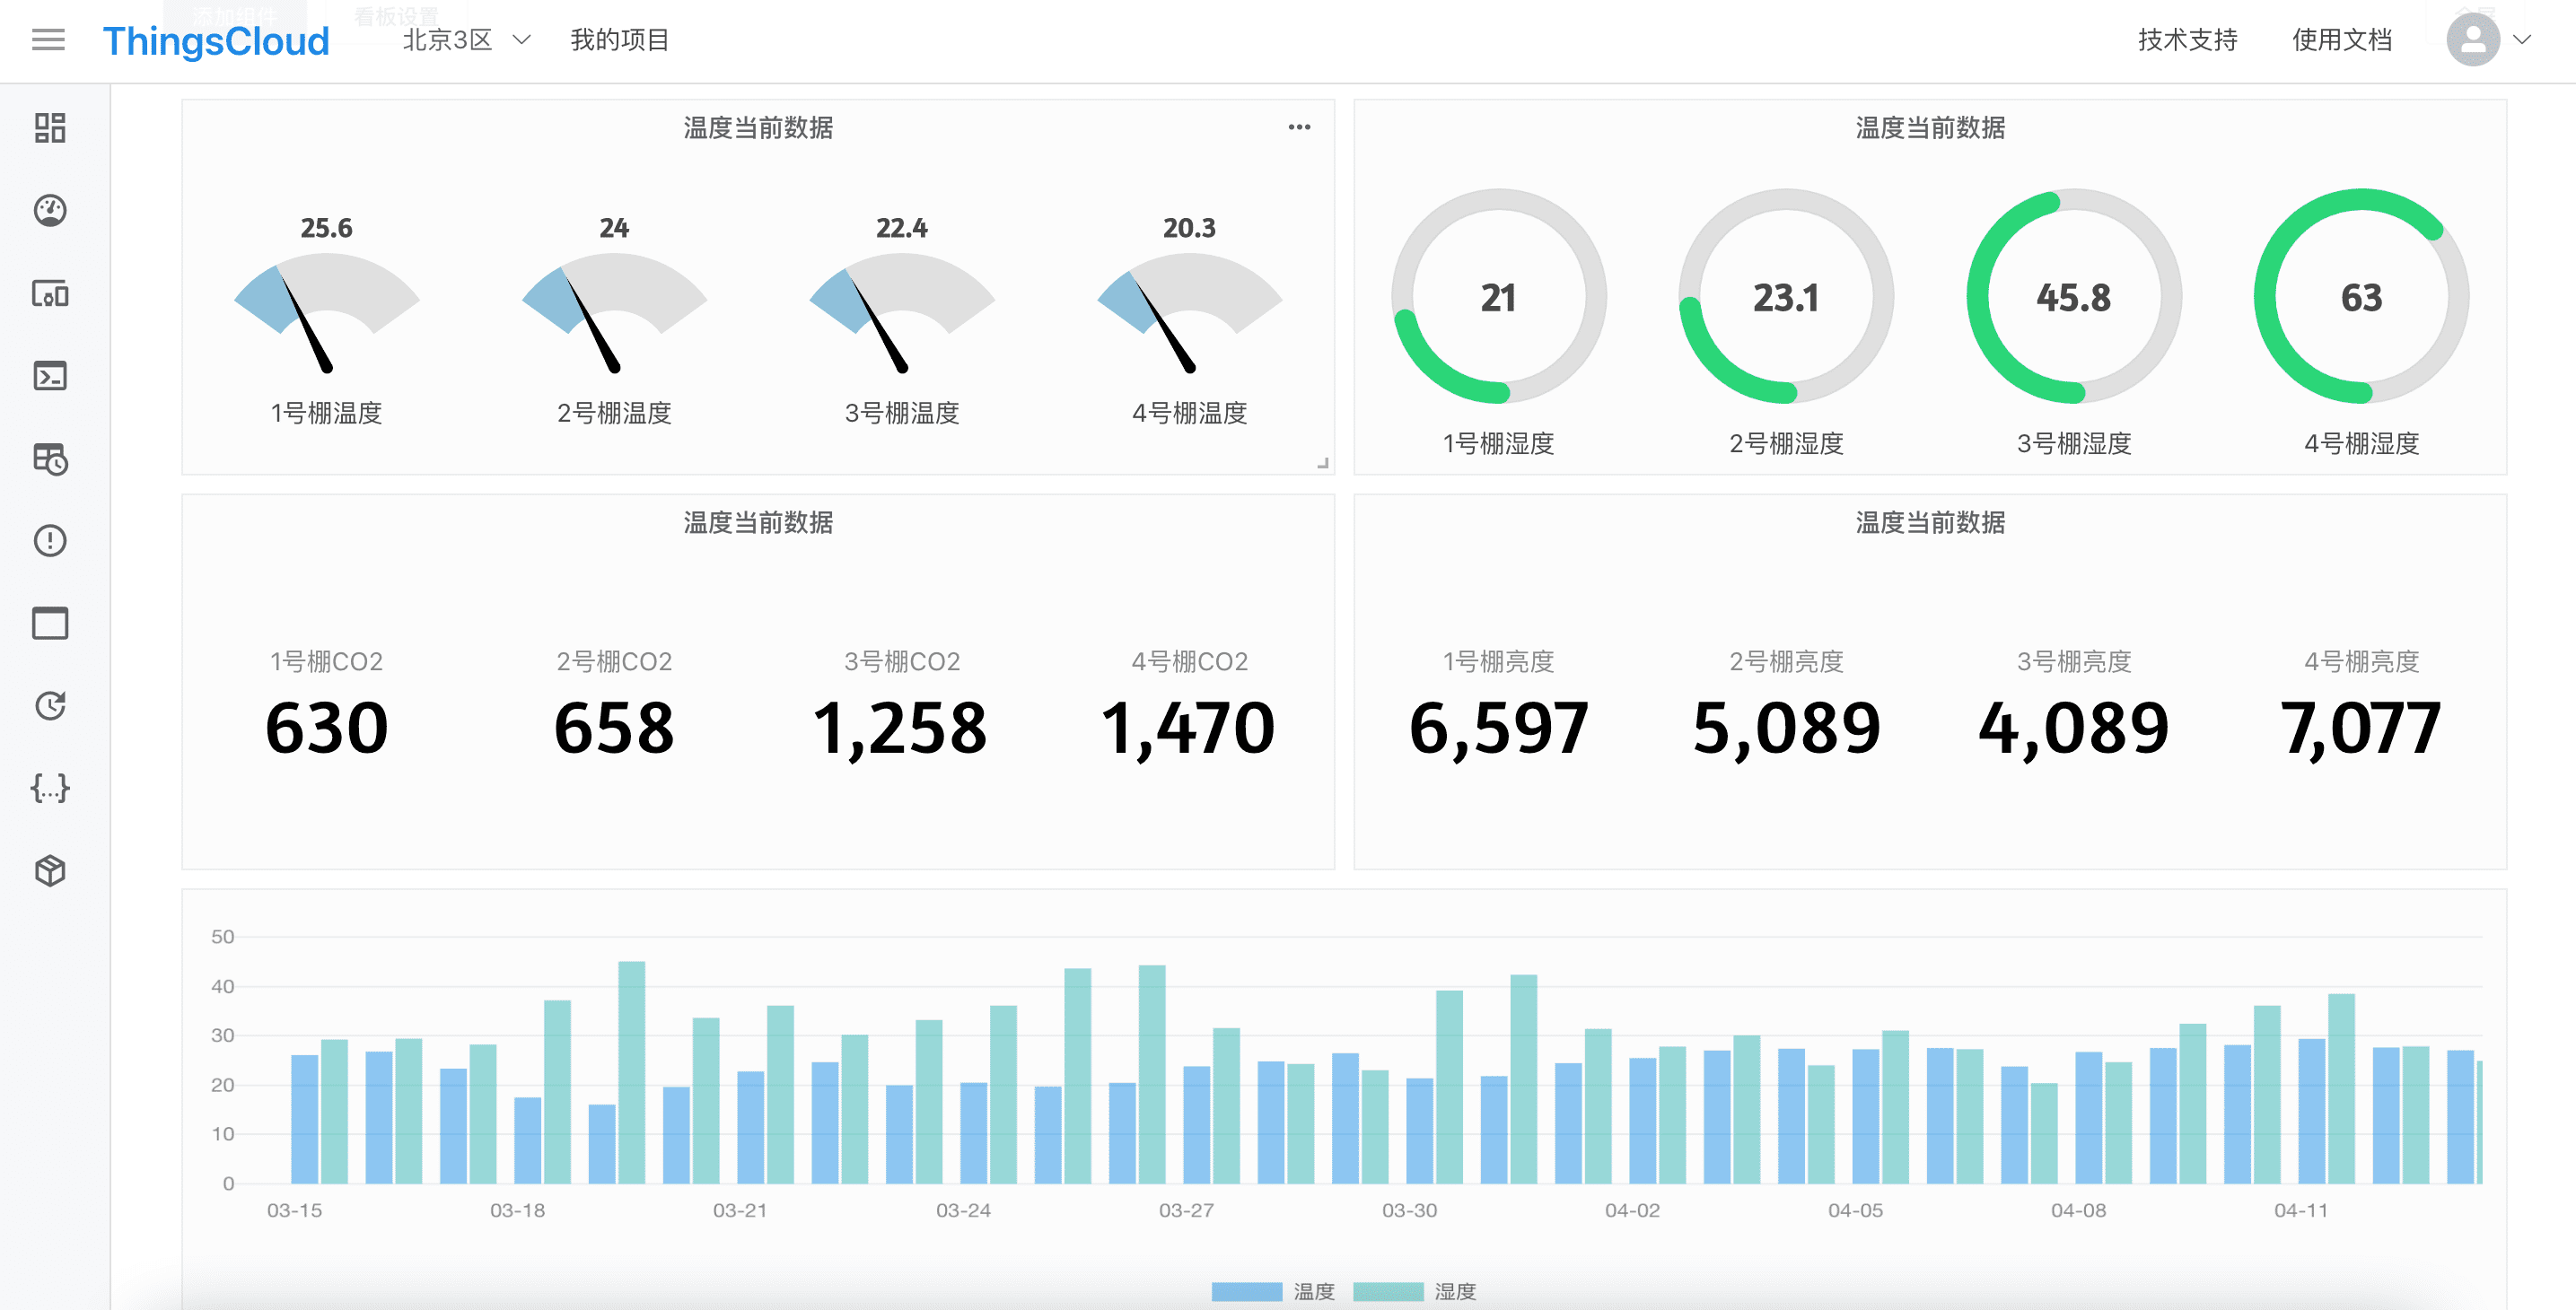Image resolution: width=2576 pixels, height=1310 pixels.
Task: Open the gauge dashboard sidebar icon
Action: (50, 210)
